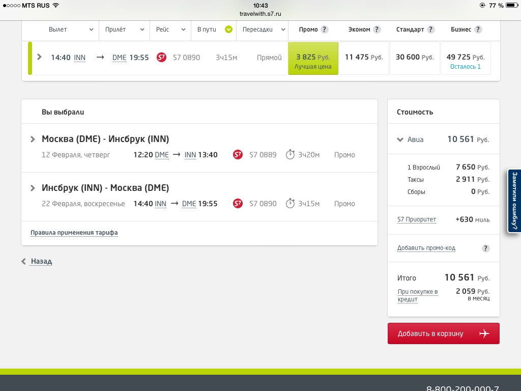Click the Бизнес fare help question mark
This screenshot has height=391, width=521.
[478, 30]
